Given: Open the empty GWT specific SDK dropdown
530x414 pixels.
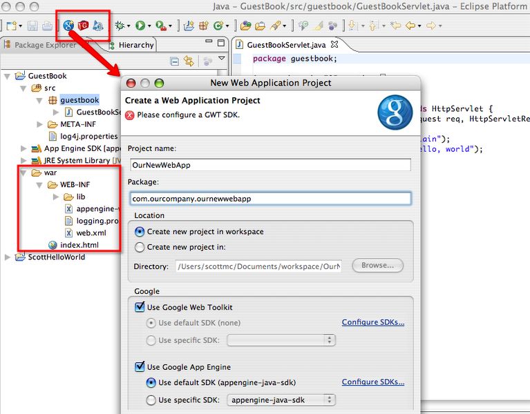Looking at the screenshot, I should [x=281, y=340].
